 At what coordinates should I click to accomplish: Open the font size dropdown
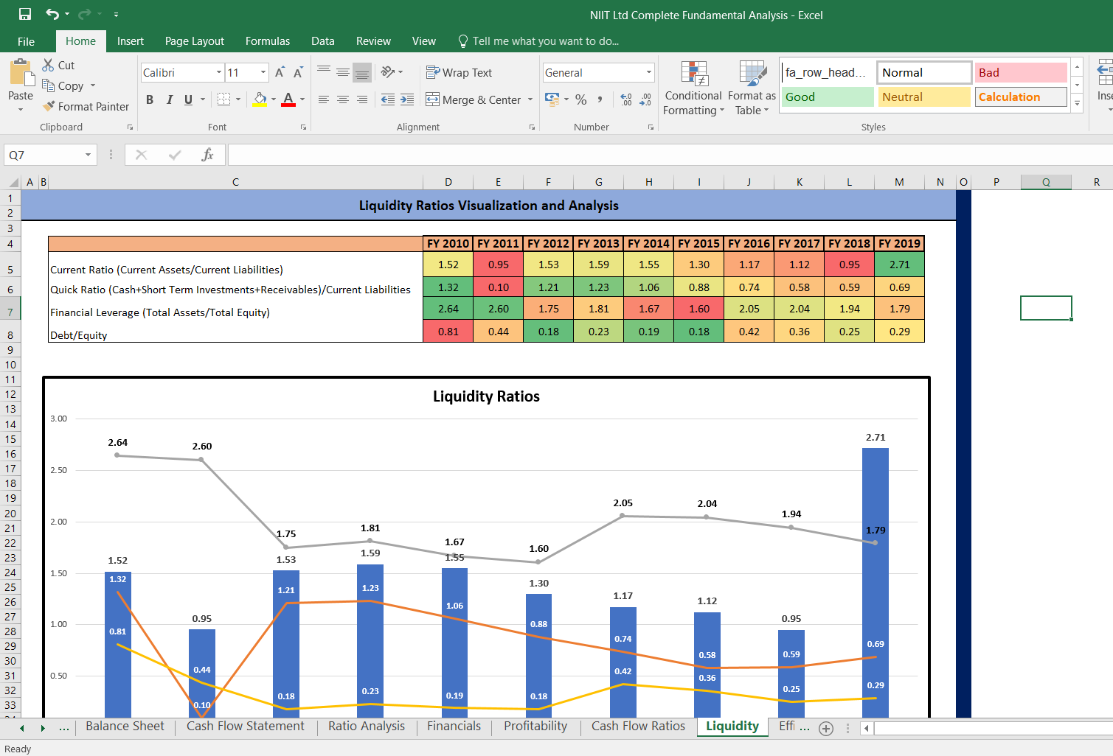(263, 72)
